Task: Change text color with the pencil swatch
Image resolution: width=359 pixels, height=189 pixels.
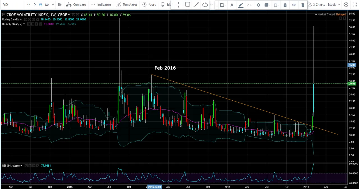Action: [x=241, y=5]
